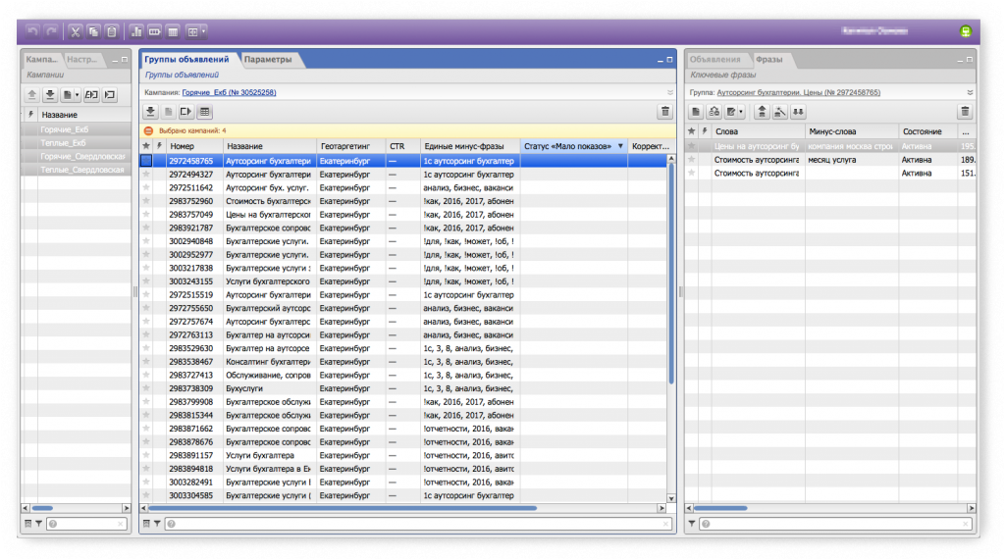Click the table view icon in ad groups toolbar
This screenshot has width=1005, height=560.
point(204,112)
